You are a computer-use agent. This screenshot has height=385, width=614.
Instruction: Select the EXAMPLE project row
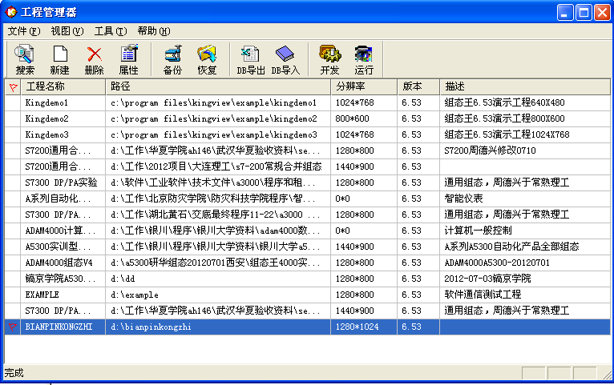click(307, 295)
